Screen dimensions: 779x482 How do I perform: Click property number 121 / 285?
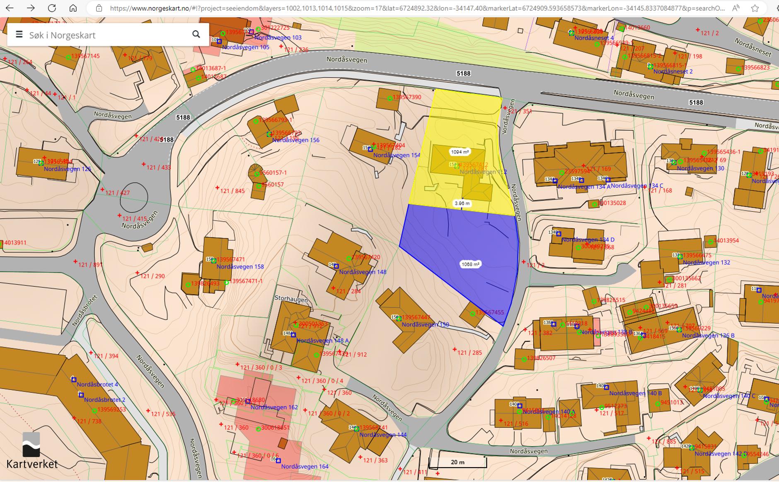469,353
